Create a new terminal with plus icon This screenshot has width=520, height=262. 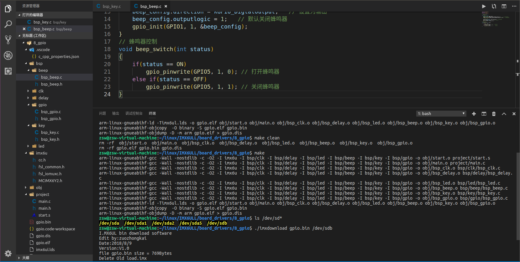[474, 114]
